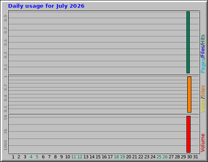This screenshot has width=208, height=162.
Task: Click day label 10 on the x-axis
Action: pos(67,157)
